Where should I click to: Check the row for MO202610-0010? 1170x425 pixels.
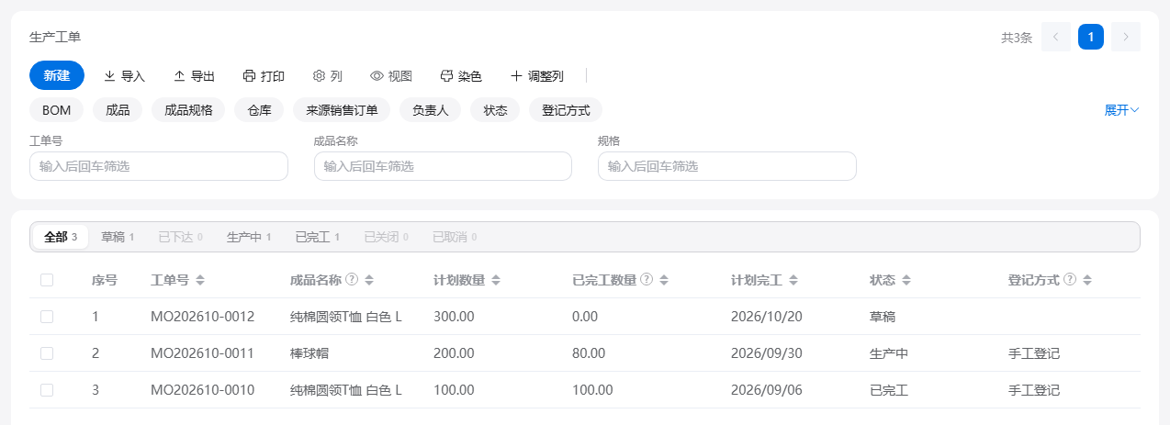(47, 390)
